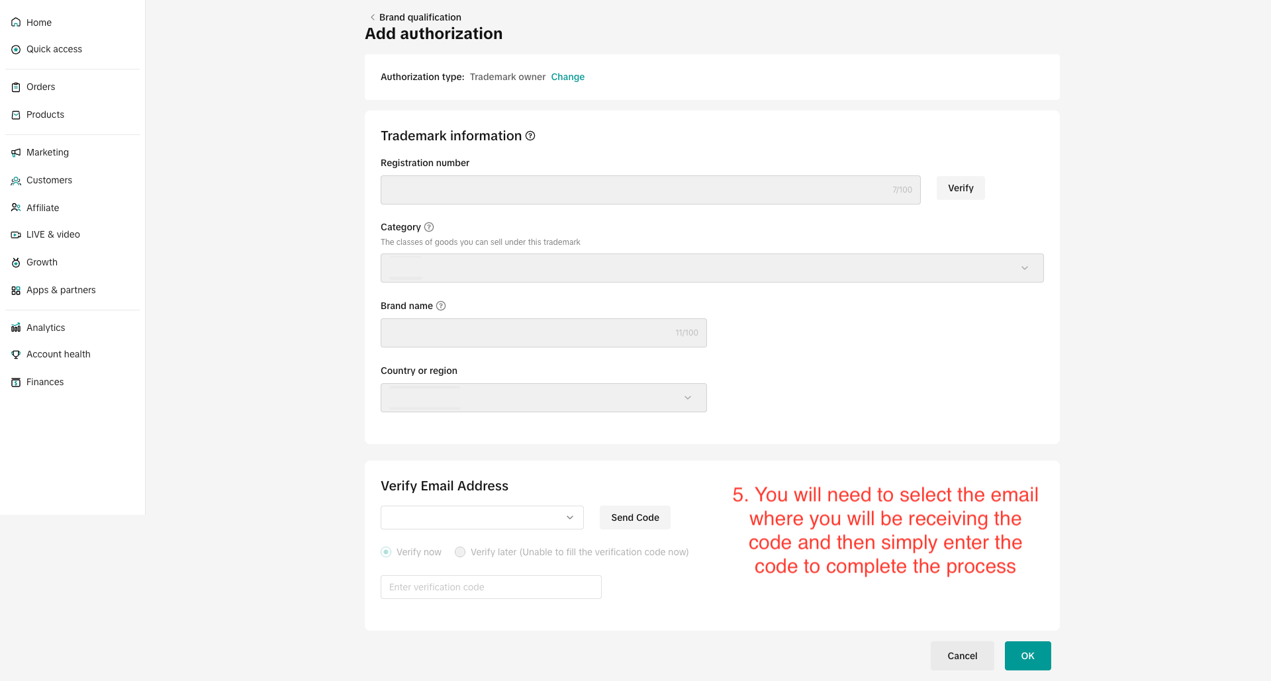Go to Account health from sidebar

(x=58, y=354)
